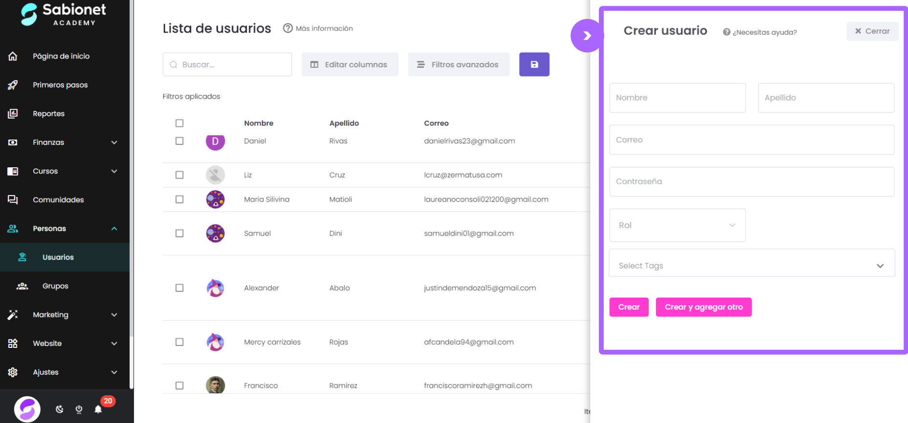Collapse the Personas menu chevron
Image resolution: width=908 pixels, height=423 pixels.
click(x=114, y=228)
